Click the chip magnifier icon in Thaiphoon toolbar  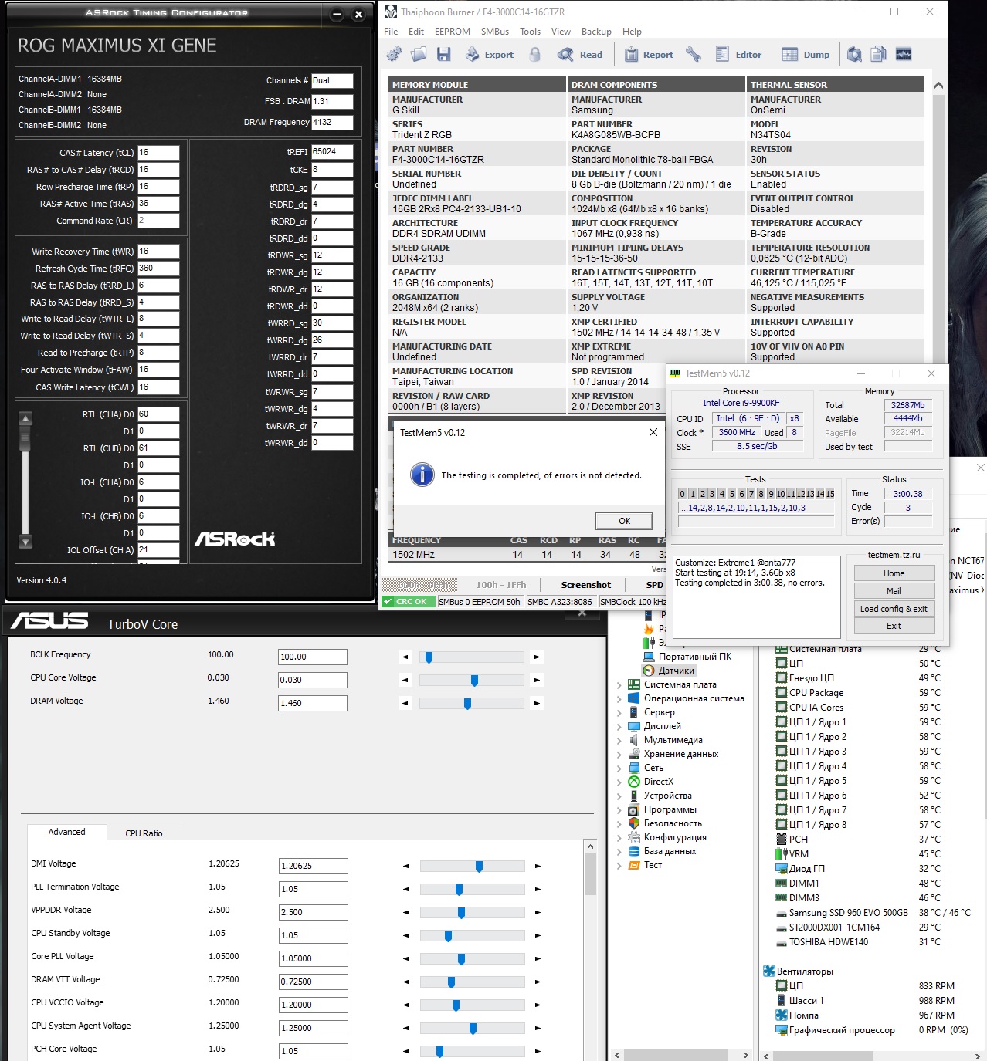coord(854,54)
